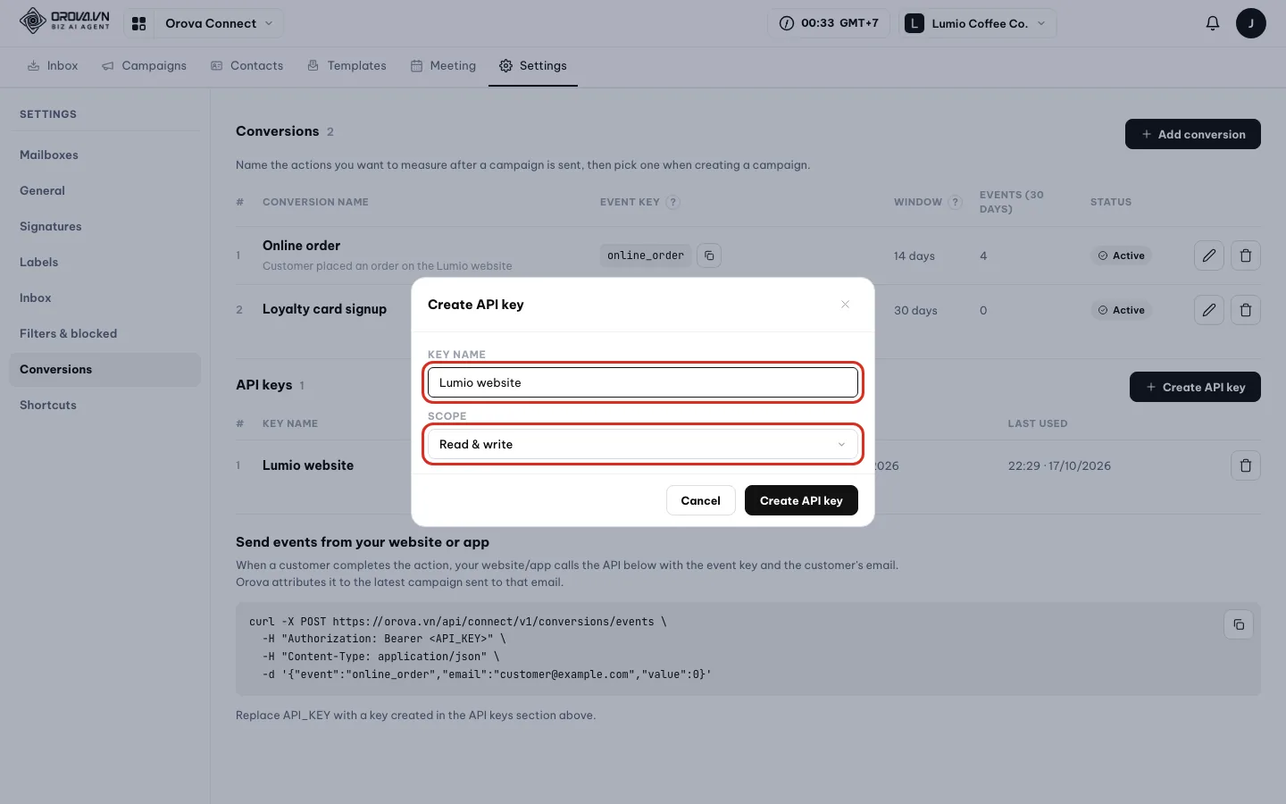Open Mailboxes settings
This screenshot has width=1286, height=804.
(104, 155)
